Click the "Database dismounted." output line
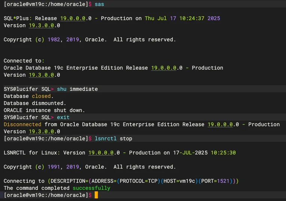The width and height of the screenshot is (286, 201). point(35,103)
